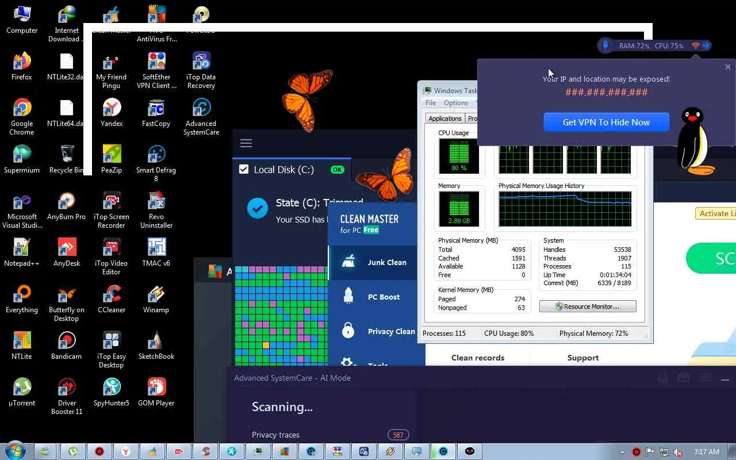Screen dimensions: 736x460
Task: Open the Computer desktop icon
Action: 22,20
